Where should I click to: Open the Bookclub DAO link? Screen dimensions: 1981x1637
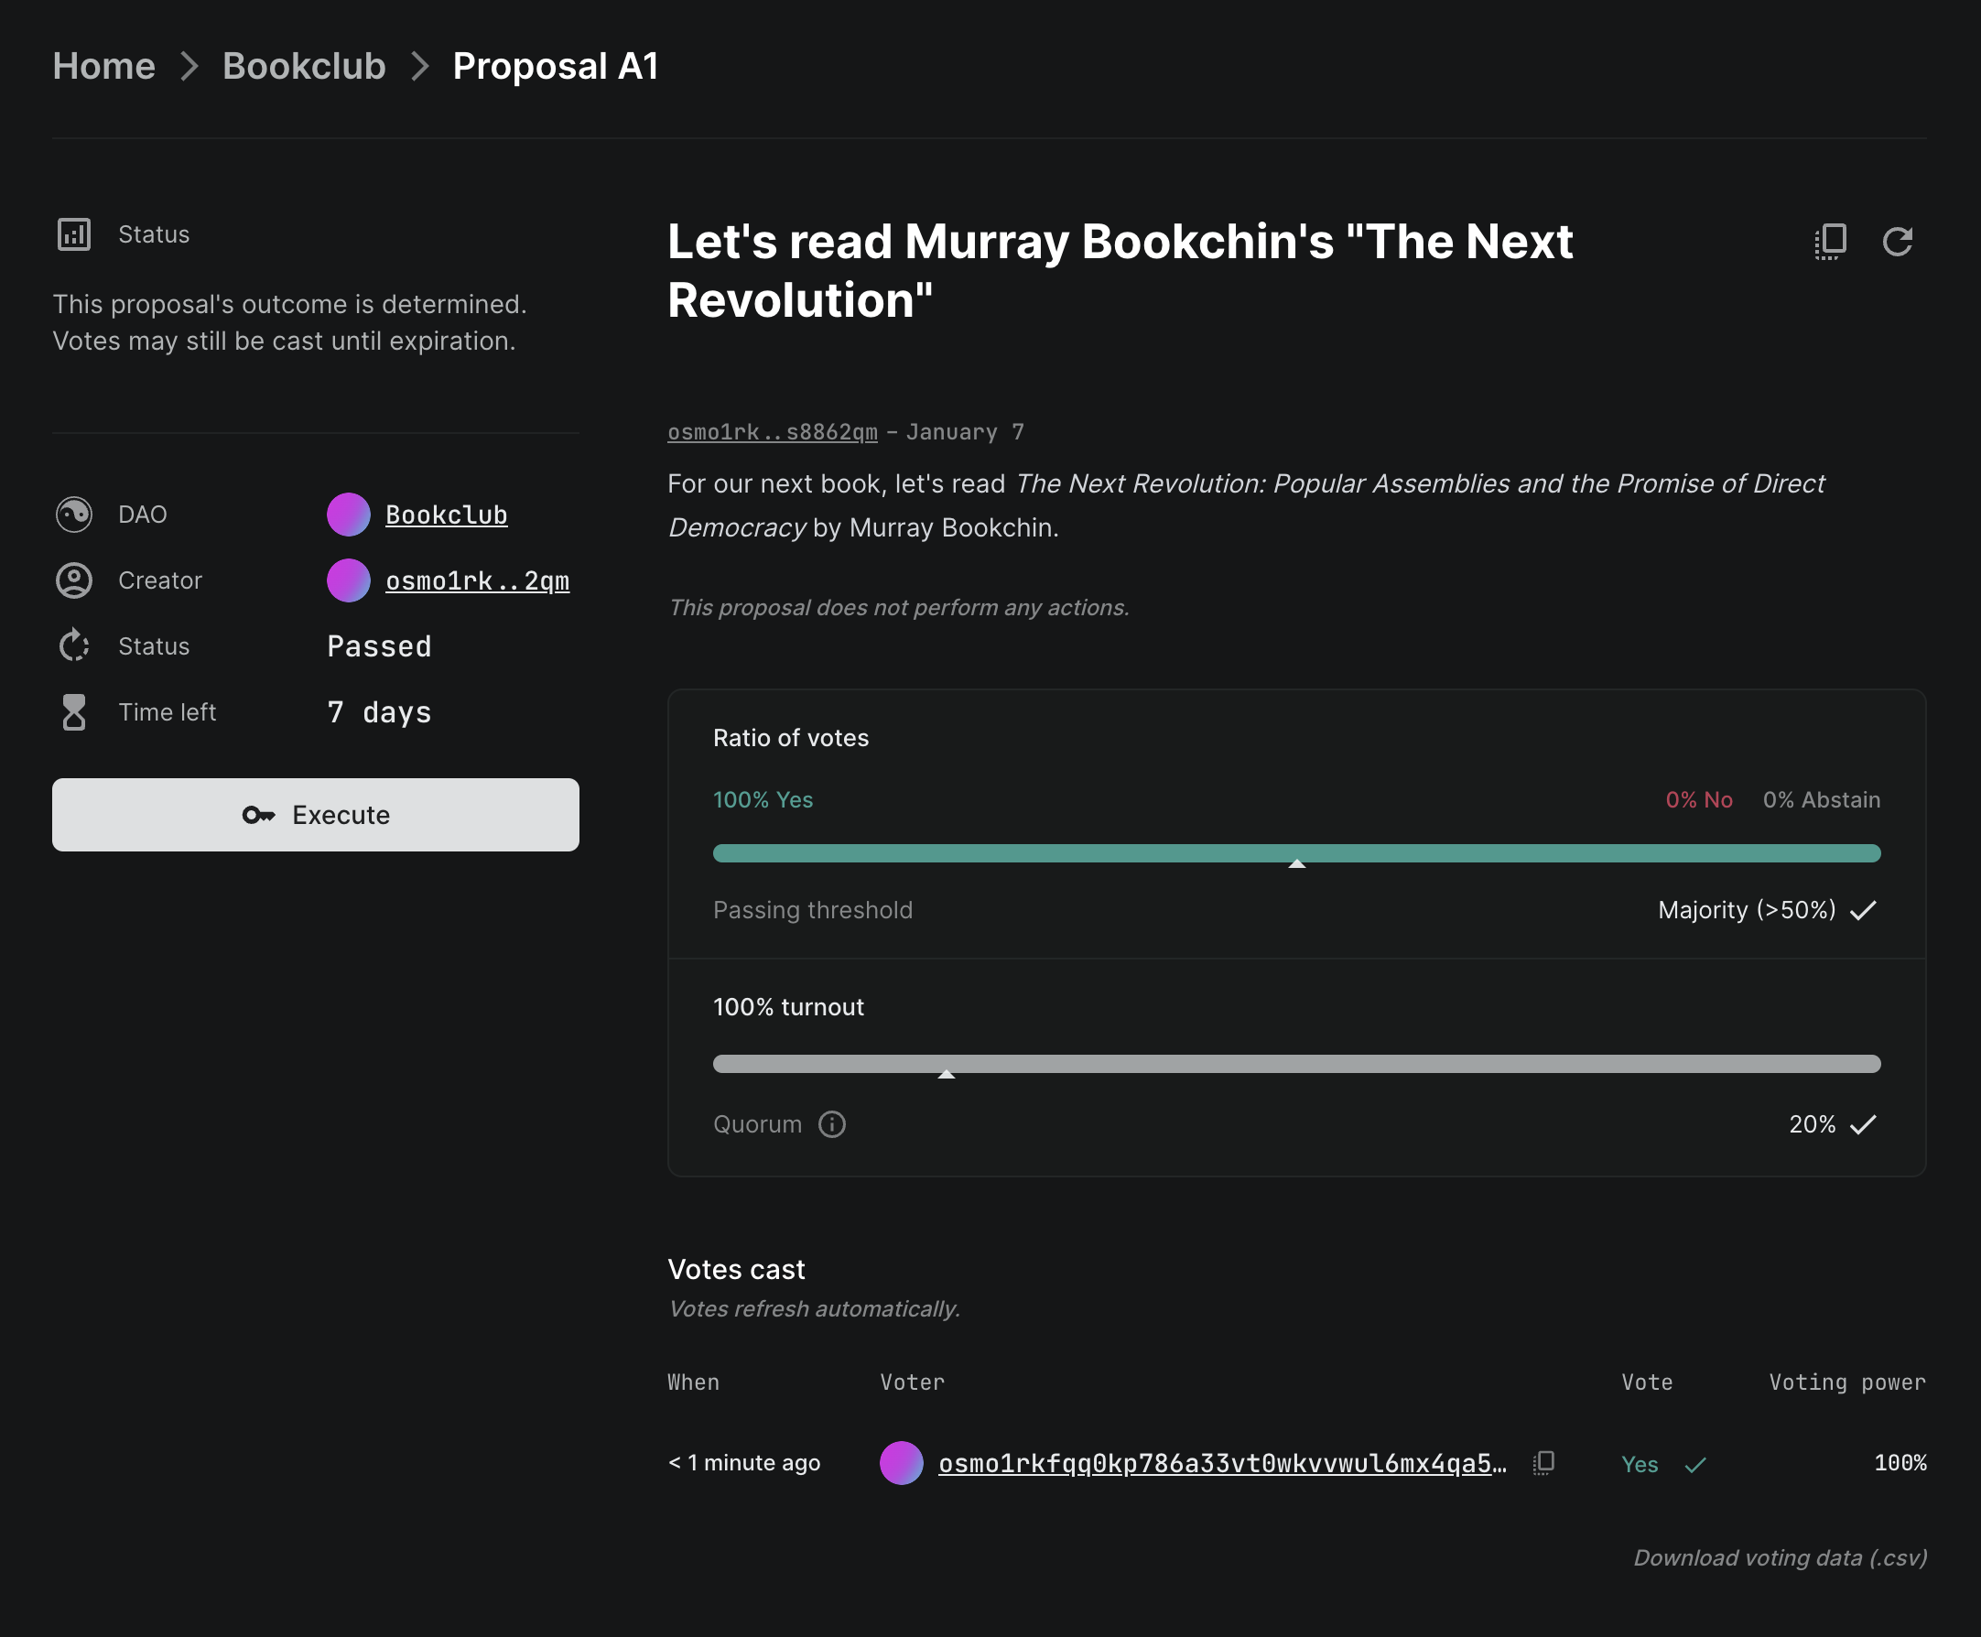coord(446,515)
